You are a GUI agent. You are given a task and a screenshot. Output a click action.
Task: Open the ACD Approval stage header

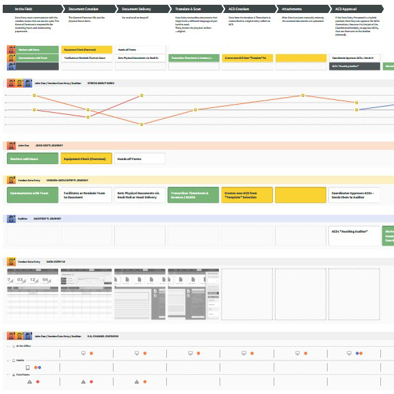point(357,9)
